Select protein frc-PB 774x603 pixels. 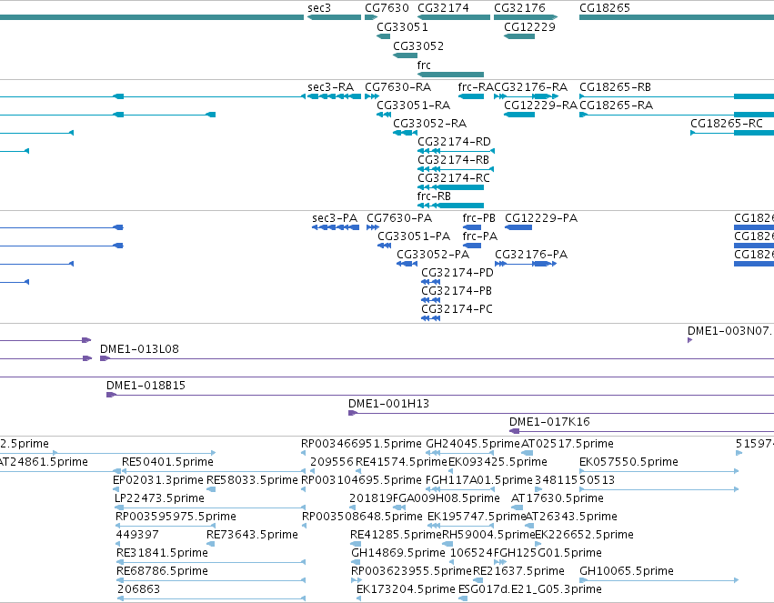pyautogui.click(x=472, y=227)
